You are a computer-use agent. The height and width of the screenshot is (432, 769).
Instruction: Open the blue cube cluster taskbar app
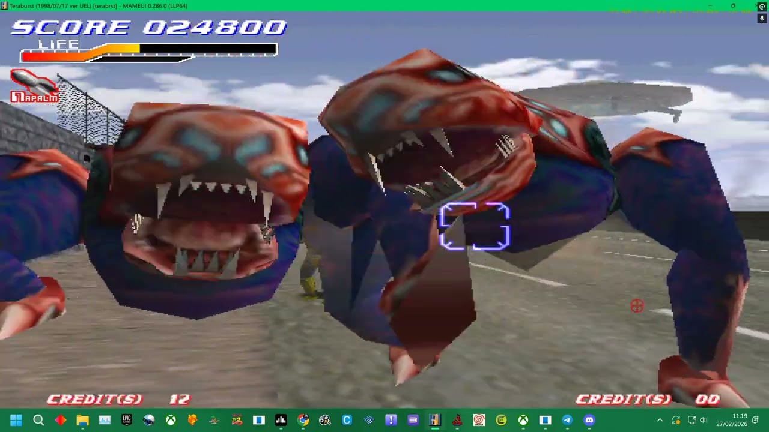(369, 420)
